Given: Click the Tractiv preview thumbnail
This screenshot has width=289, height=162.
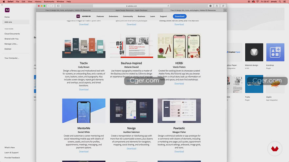Looking at the screenshot, I should pos(84,46).
